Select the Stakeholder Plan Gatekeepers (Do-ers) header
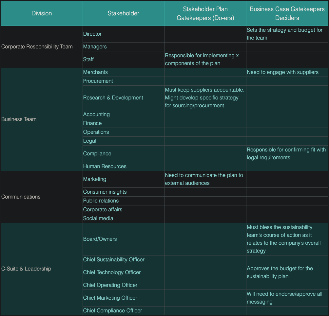This screenshot has height=316, width=329. pos(205,13)
